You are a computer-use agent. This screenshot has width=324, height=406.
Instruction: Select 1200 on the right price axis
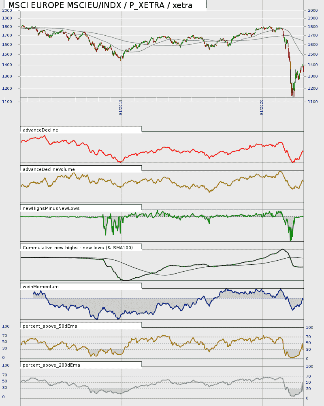[313, 89]
